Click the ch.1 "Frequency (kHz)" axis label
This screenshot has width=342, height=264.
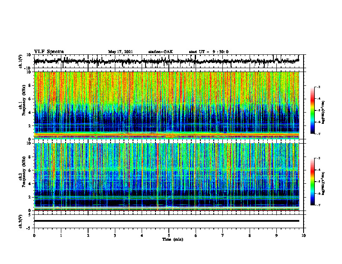point(24,100)
